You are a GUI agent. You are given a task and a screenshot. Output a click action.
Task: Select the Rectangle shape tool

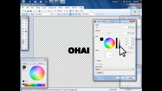pyautogui.click(x=23, y=45)
